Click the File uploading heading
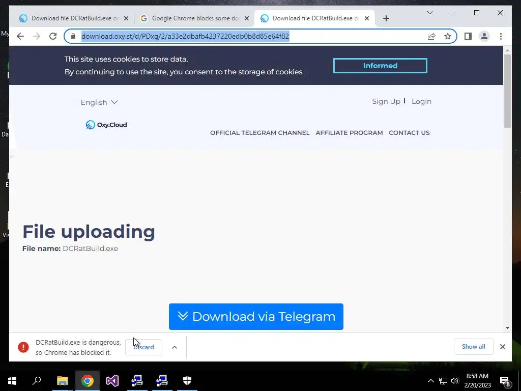Screen dimensions: 521x391 coord(89,232)
